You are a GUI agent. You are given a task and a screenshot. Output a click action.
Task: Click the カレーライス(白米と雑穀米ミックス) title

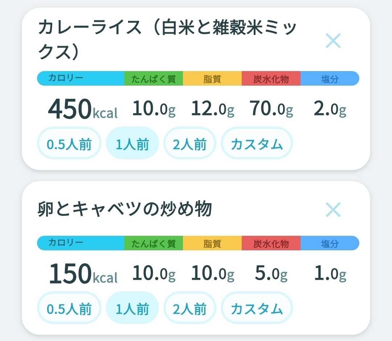tap(167, 40)
